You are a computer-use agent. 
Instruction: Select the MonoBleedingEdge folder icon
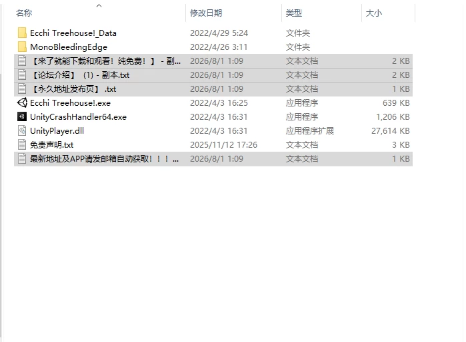22,47
